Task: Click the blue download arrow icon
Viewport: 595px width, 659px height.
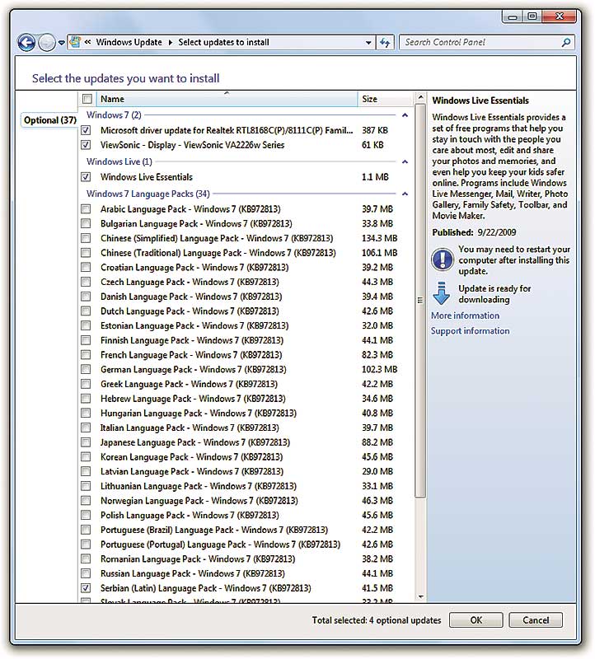Action: tap(441, 293)
